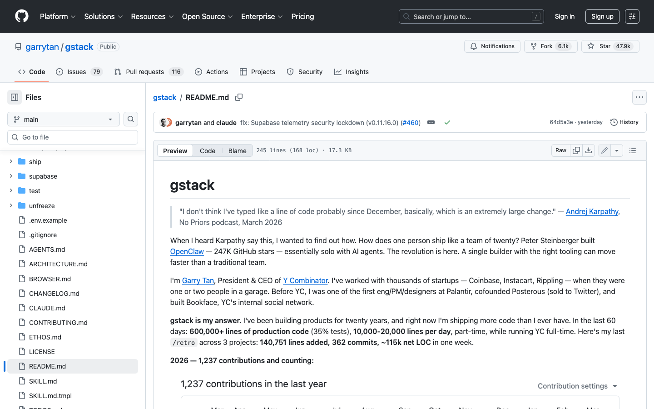
Task: Click the Notifications bell button
Action: tap(492, 46)
